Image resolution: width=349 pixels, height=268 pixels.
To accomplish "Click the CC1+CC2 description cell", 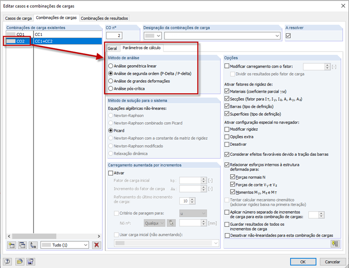I will click(68, 41).
